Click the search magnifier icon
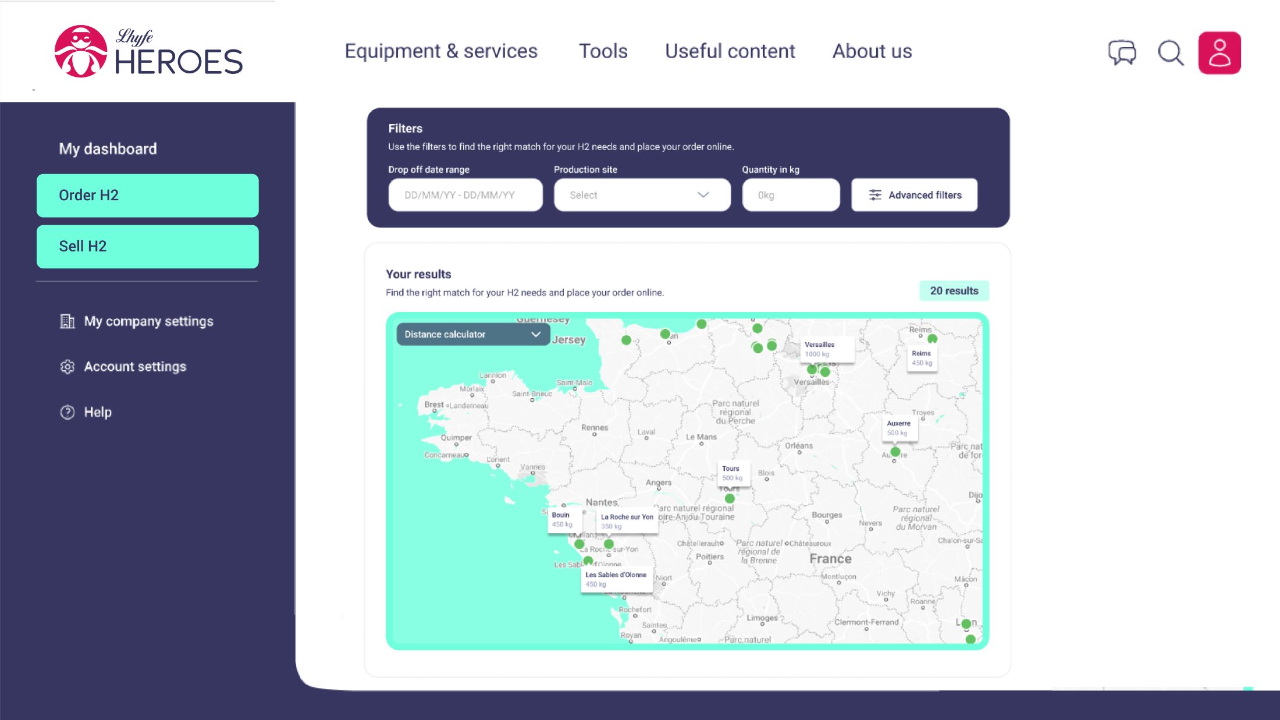1280x720 pixels. (x=1170, y=52)
